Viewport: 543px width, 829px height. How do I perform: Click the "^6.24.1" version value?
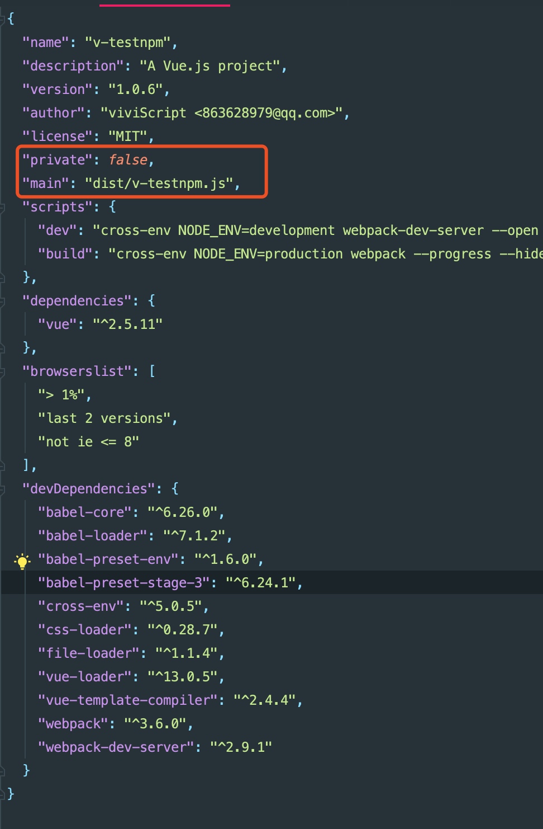[261, 583]
